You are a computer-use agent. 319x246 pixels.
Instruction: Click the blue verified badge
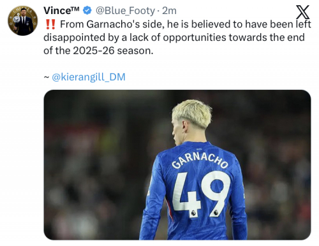pos(87,11)
